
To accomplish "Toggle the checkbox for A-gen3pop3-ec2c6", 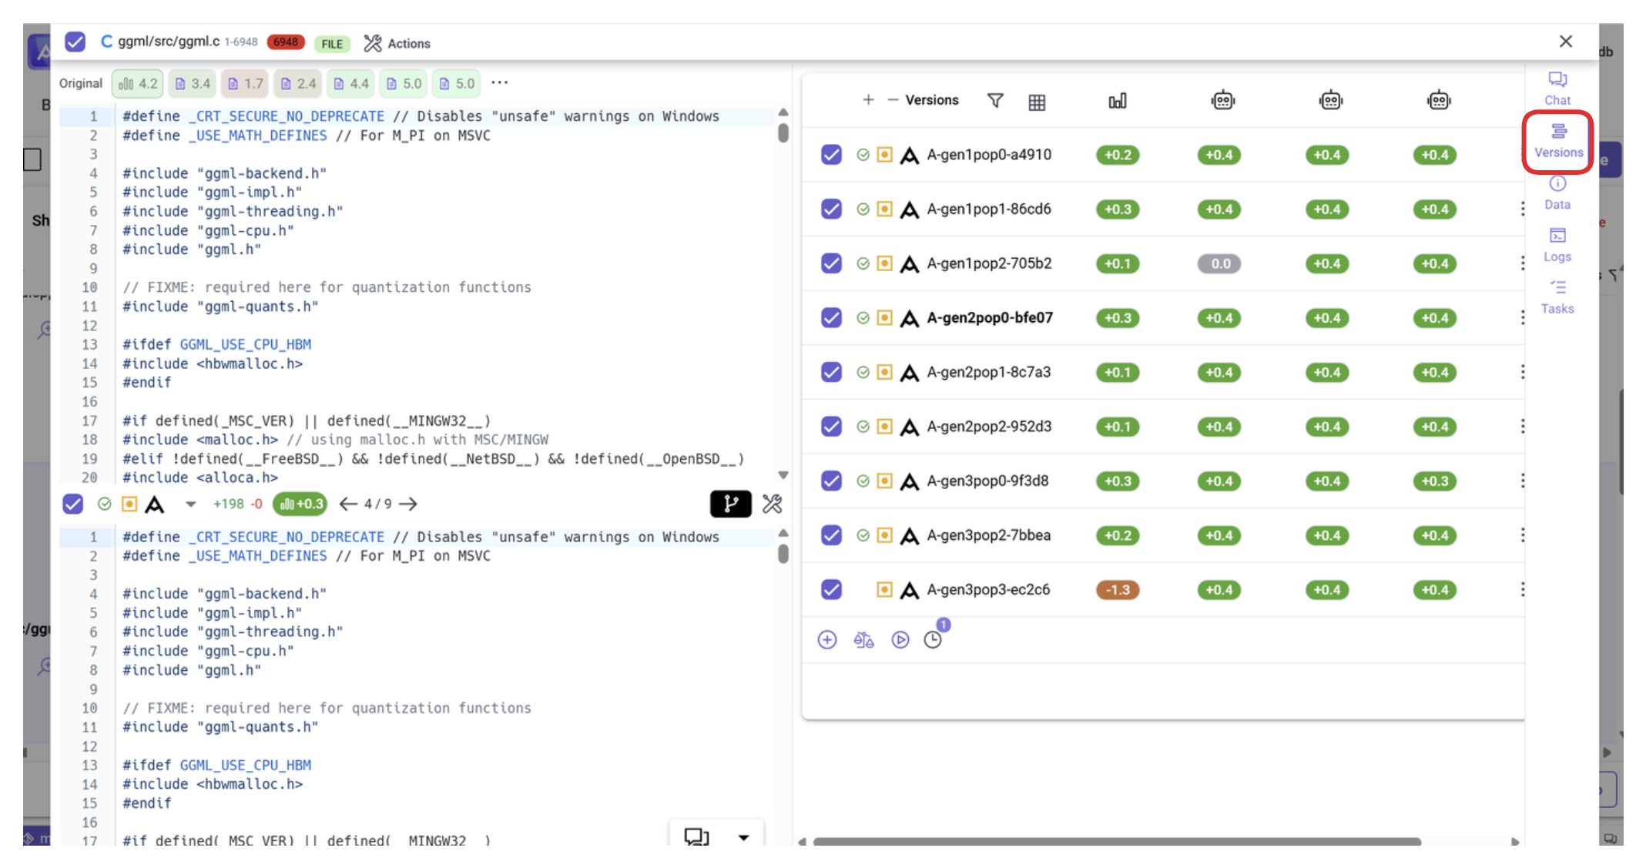I will [x=831, y=590].
